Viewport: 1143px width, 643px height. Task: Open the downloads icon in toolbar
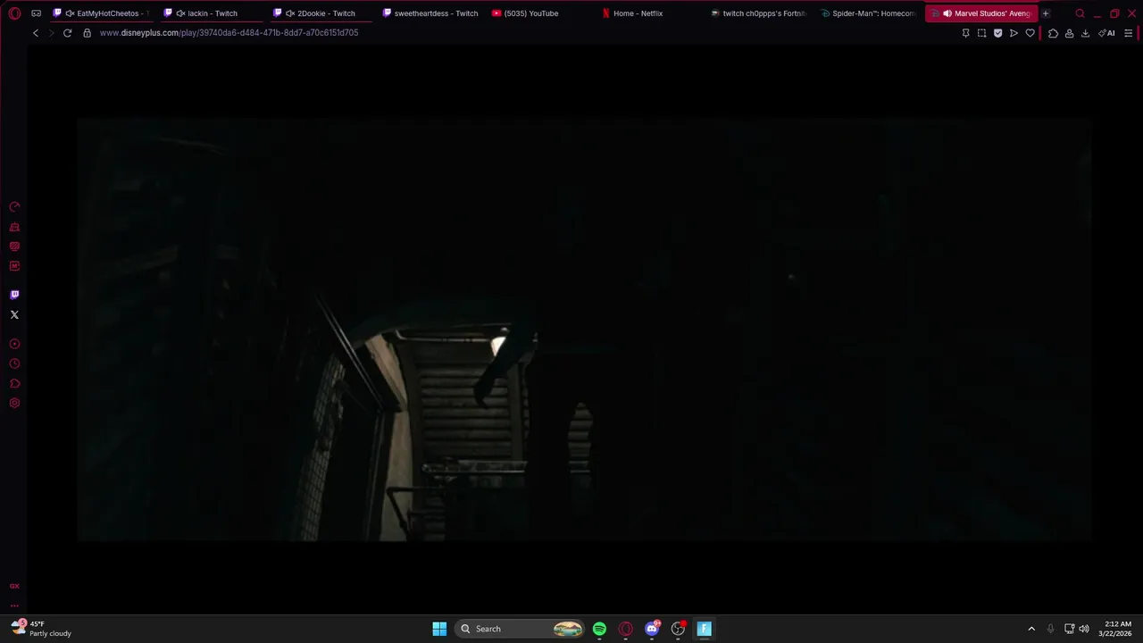[x=1085, y=33]
